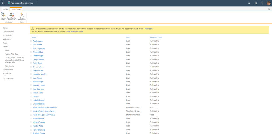Toggle the focus on content icon
This screenshot has height=134, width=272.
[x=269, y=9]
